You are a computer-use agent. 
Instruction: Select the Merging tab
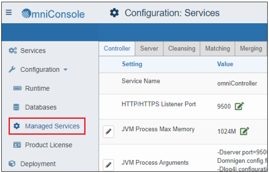251,49
